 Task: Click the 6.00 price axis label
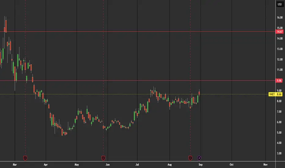279,122
